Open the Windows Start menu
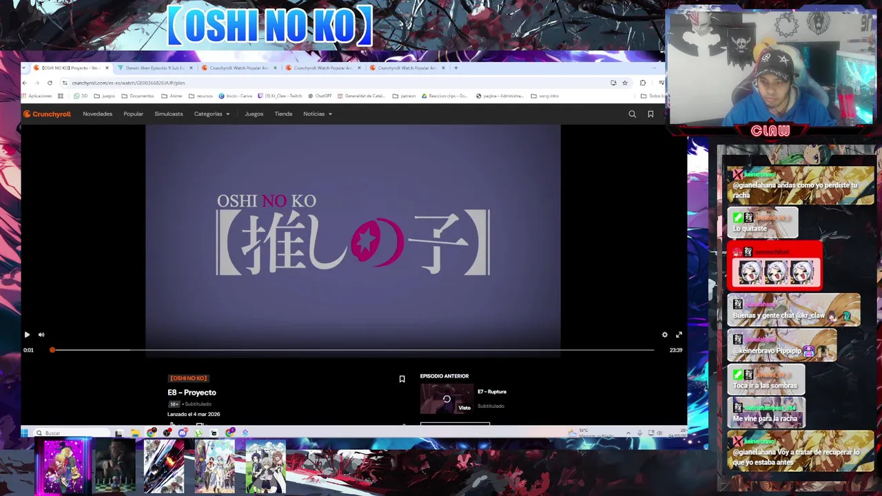Viewport: 882px width, 496px height. coord(25,433)
